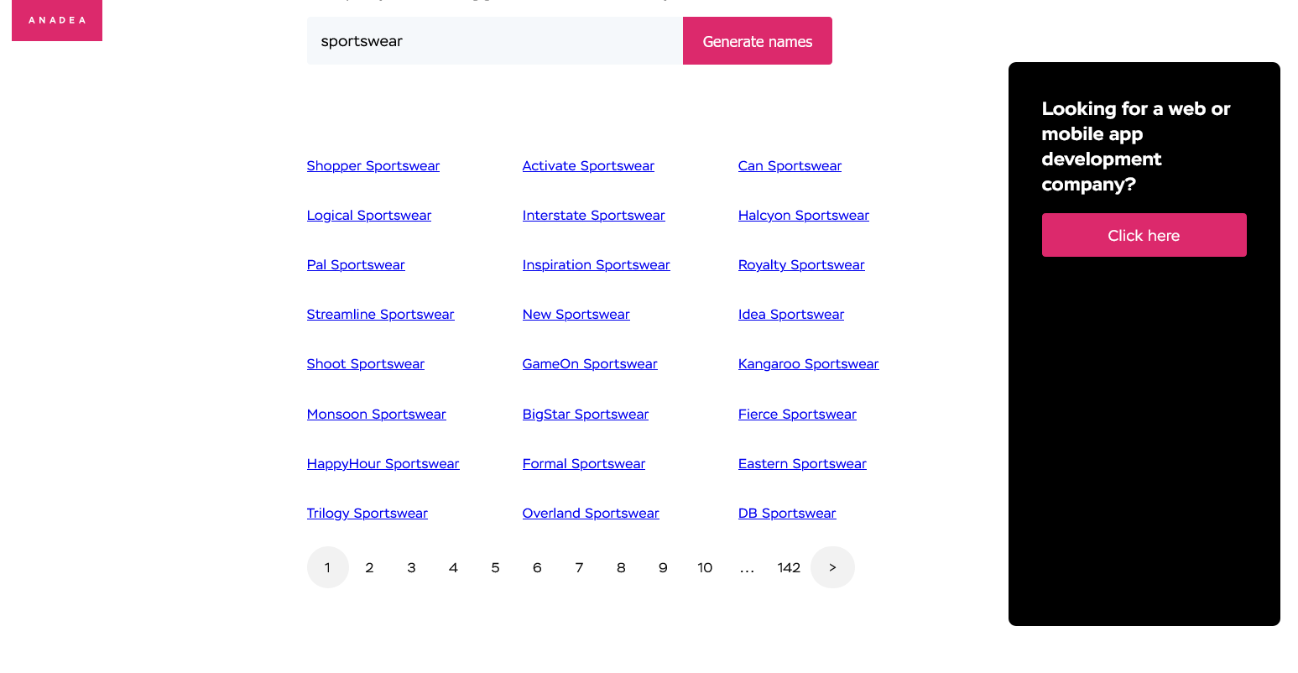Open the Halcyon Sportswear link
The height and width of the screenshot is (673, 1298).
click(803, 215)
